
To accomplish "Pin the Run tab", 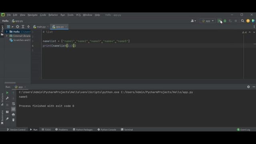I will click(7, 119).
